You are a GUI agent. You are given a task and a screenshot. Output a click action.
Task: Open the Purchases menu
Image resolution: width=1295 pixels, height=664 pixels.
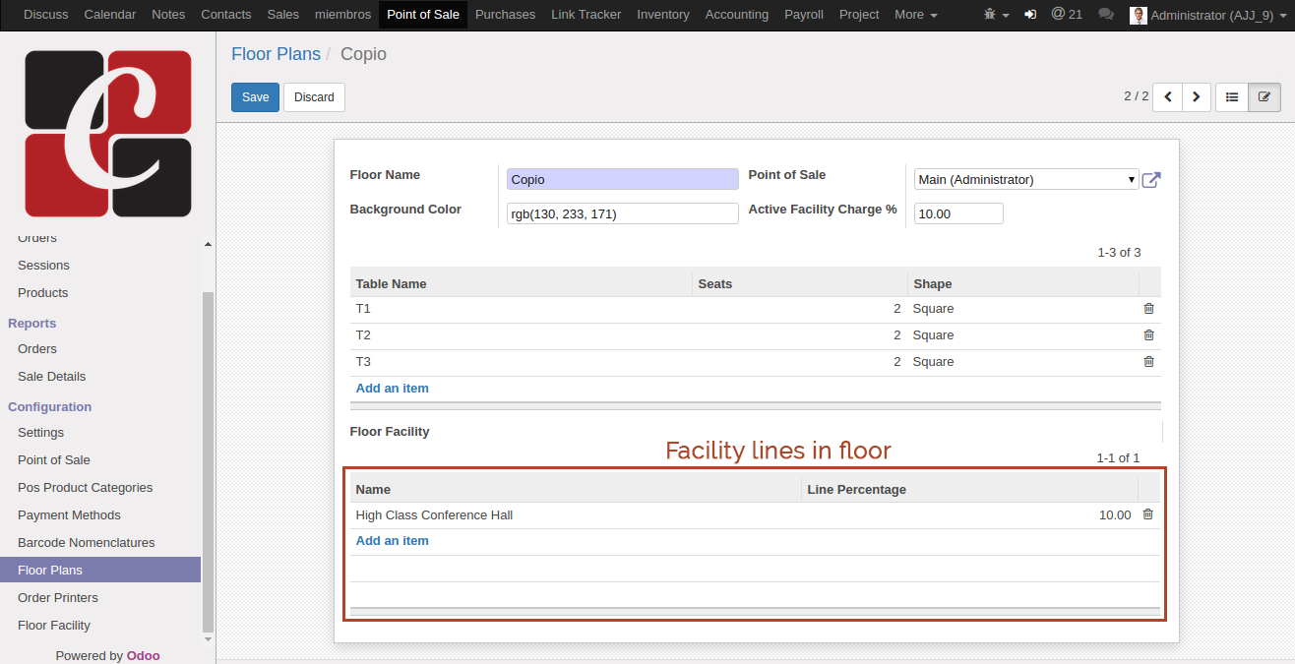point(505,15)
